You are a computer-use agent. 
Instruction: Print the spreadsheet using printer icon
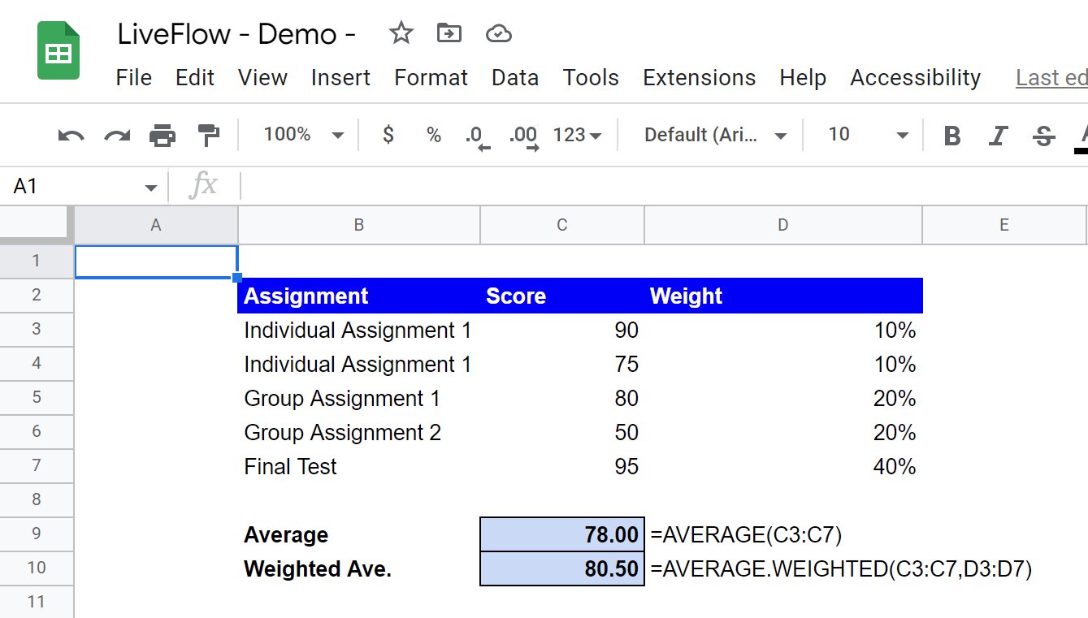click(x=163, y=135)
